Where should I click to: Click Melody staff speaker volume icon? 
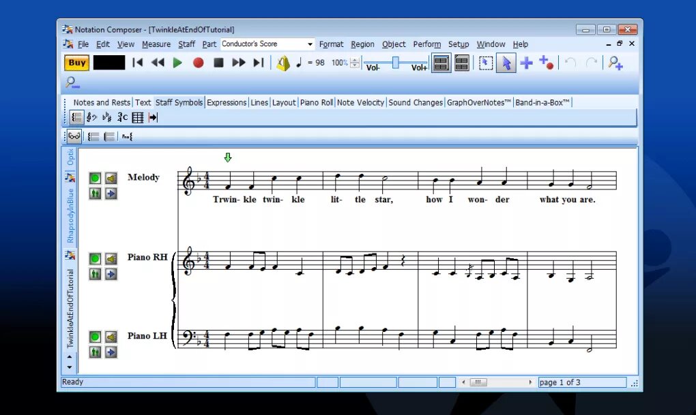click(x=111, y=179)
